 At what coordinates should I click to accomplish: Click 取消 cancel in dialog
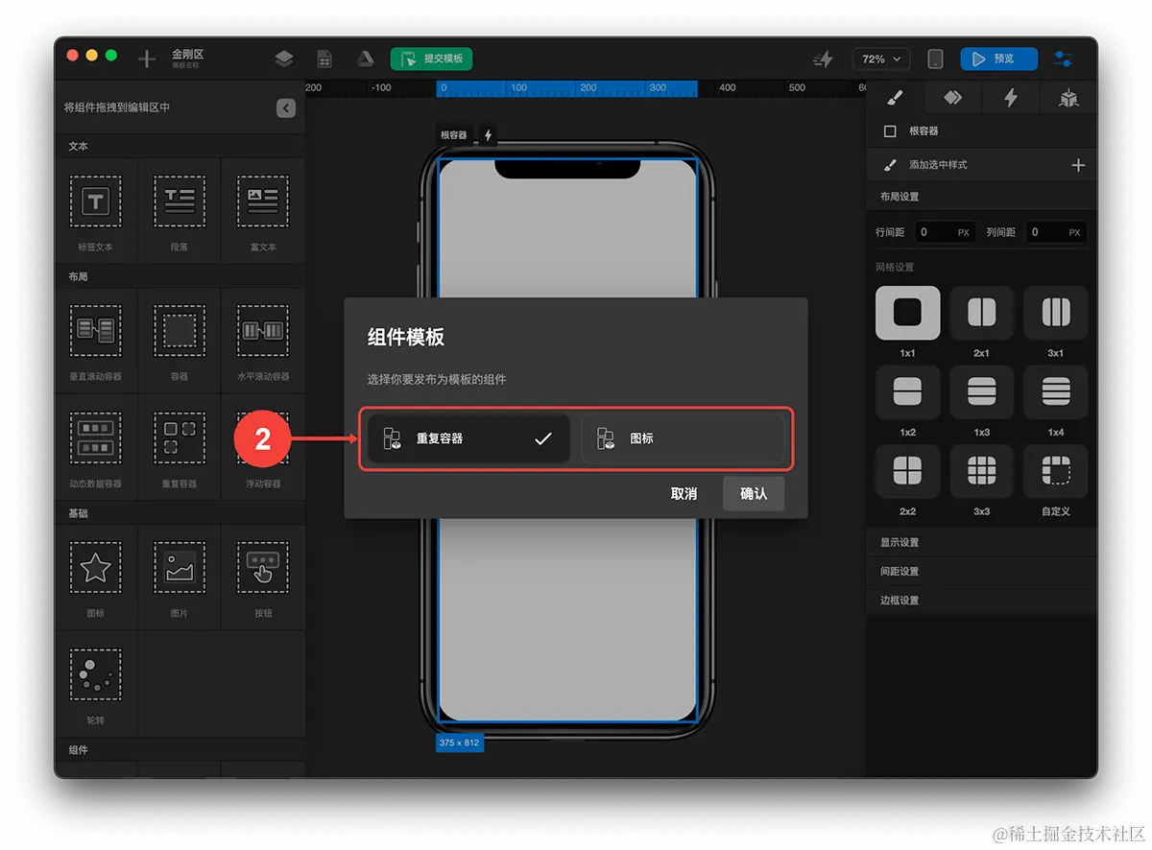684,493
